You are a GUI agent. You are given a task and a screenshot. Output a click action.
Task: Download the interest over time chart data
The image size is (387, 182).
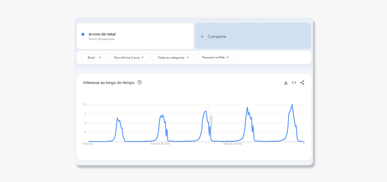[286, 83]
